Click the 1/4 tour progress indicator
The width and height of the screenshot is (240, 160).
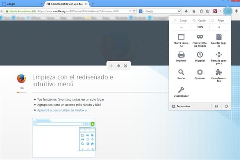22,88
